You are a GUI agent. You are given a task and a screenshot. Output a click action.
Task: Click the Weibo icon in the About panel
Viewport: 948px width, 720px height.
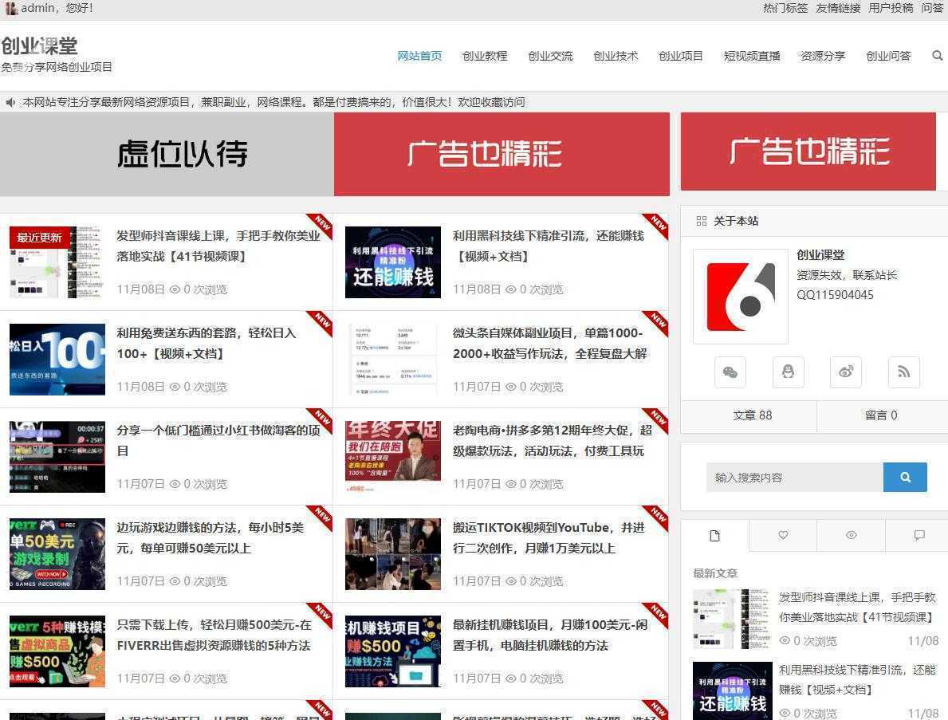pyautogui.click(x=846, y=372)
